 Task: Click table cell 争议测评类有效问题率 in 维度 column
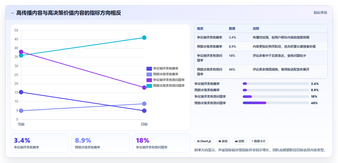tap(210, 58)
